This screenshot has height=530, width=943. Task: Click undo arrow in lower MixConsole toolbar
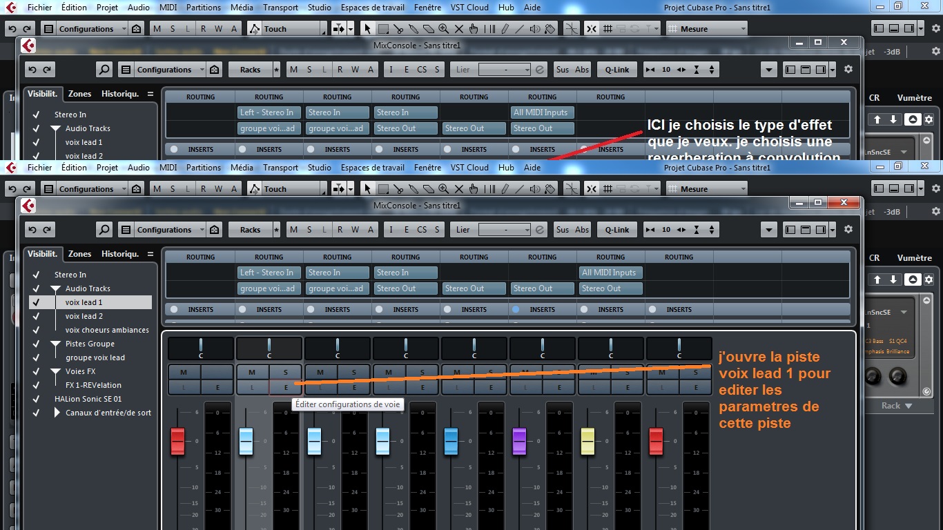point(32,230)
